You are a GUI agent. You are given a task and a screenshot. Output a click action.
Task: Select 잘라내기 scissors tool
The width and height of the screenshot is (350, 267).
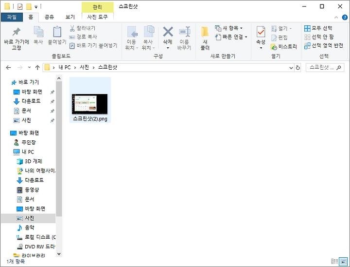click(x=82, y=28)
